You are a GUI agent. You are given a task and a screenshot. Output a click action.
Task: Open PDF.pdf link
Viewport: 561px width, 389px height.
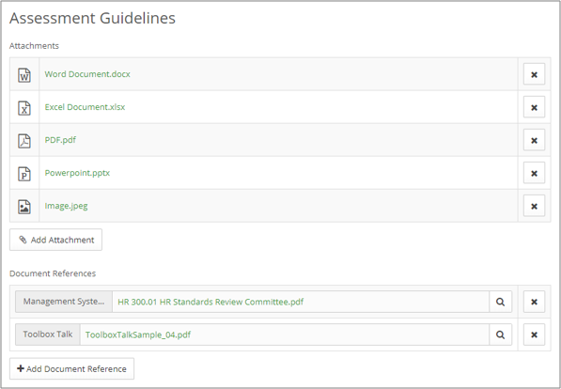[x=60, y=140]
